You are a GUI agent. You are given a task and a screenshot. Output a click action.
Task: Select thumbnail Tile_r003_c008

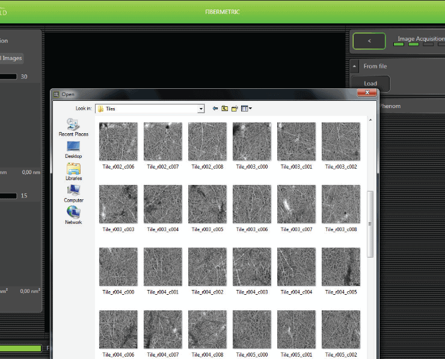(x=341, y=204)
